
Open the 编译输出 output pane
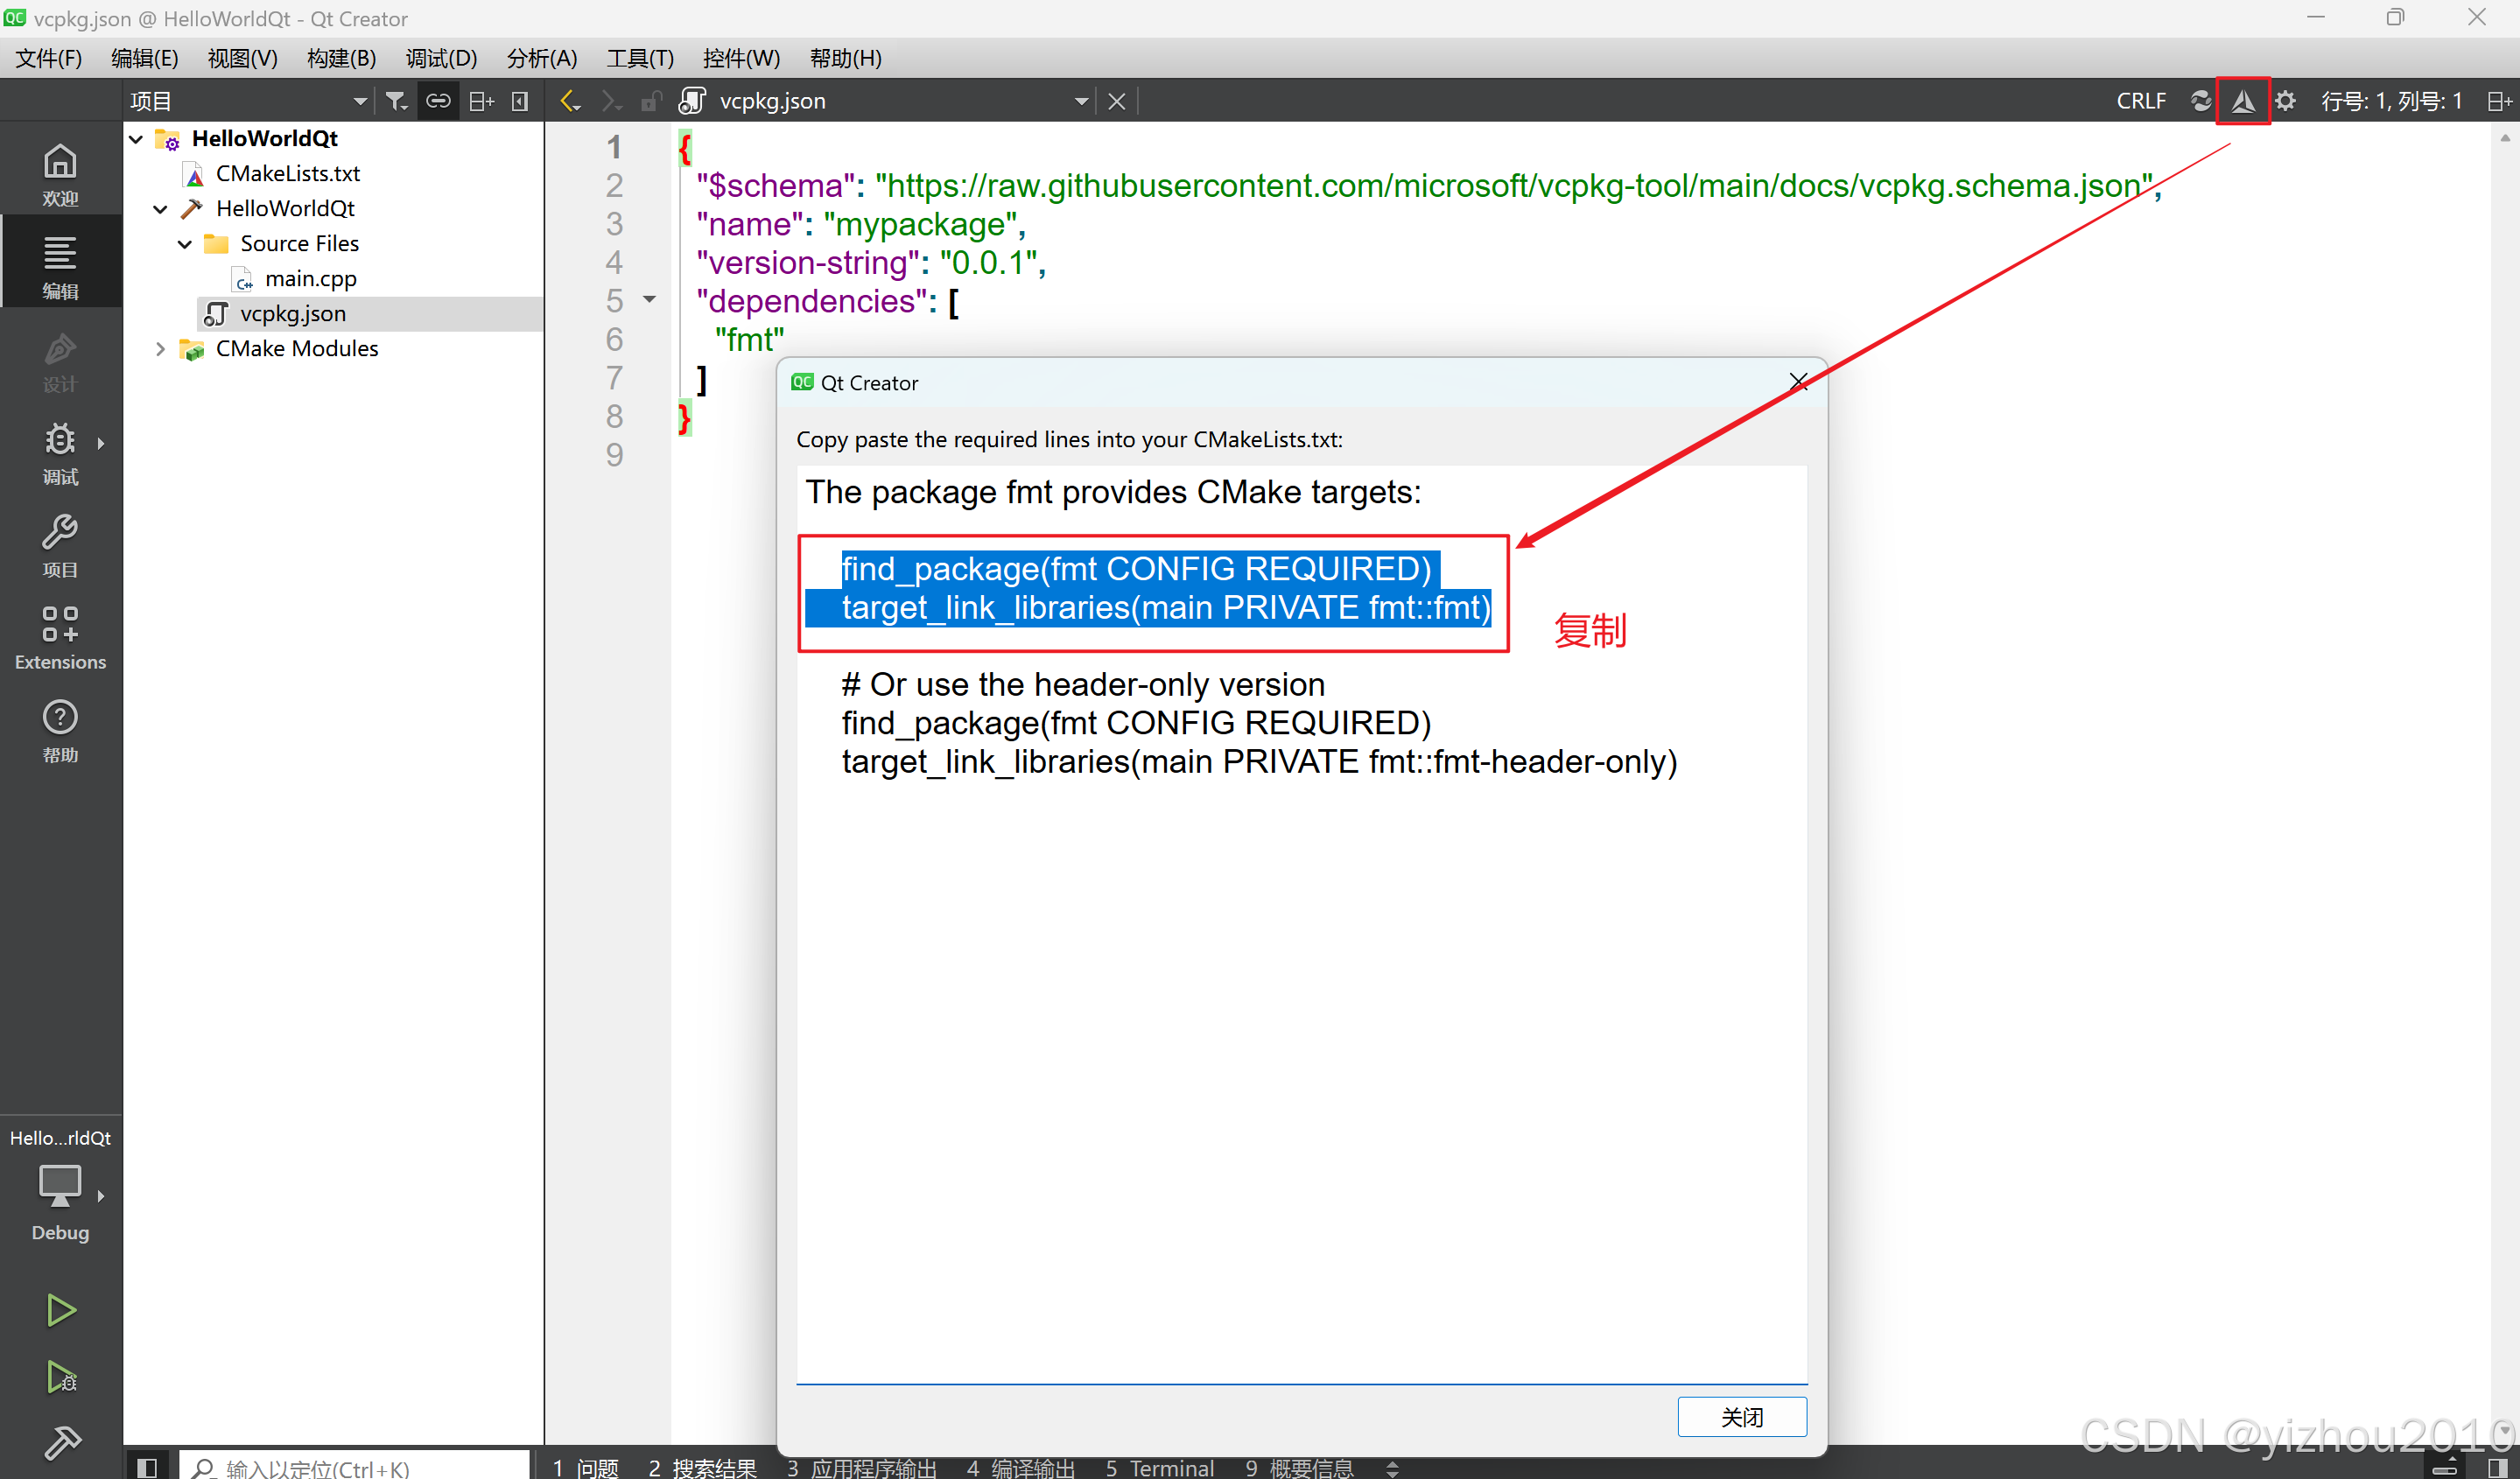coord(1020,1467)
